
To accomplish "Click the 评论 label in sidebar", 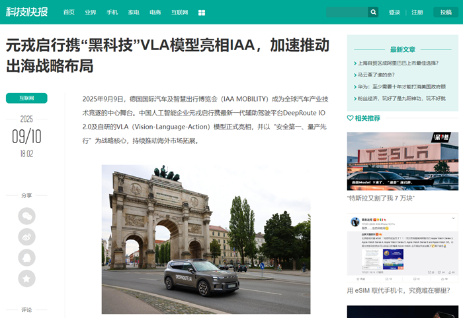I will pyautogui.click(x=26, y=310).
